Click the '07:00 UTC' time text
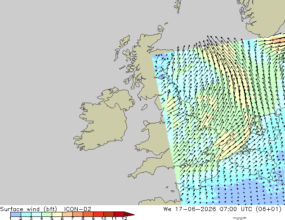 coord(236,209)
